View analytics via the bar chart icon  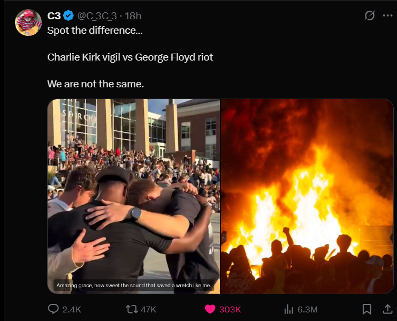[288, 309]
